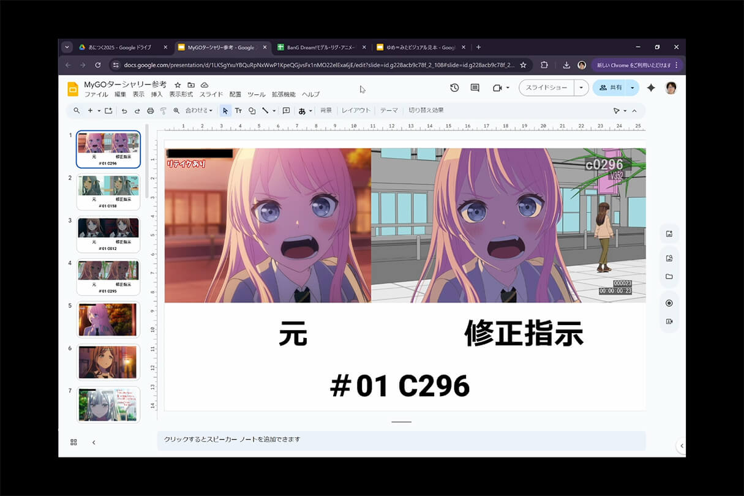
Task: Open the shapes insertion tool
Action: click(253, 111)
